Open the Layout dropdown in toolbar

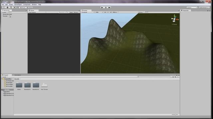pyautogui.click(x=204, y=8)
